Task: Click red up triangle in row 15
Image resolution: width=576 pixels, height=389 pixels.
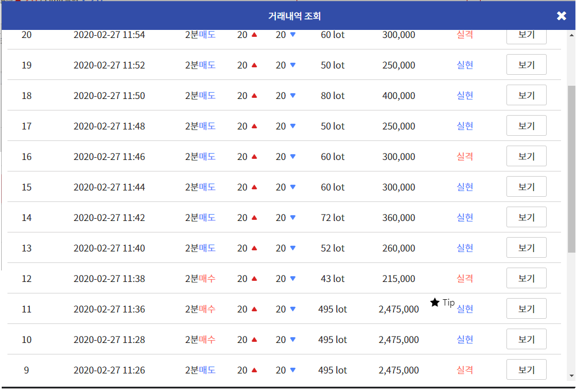Action: (254, 187)
